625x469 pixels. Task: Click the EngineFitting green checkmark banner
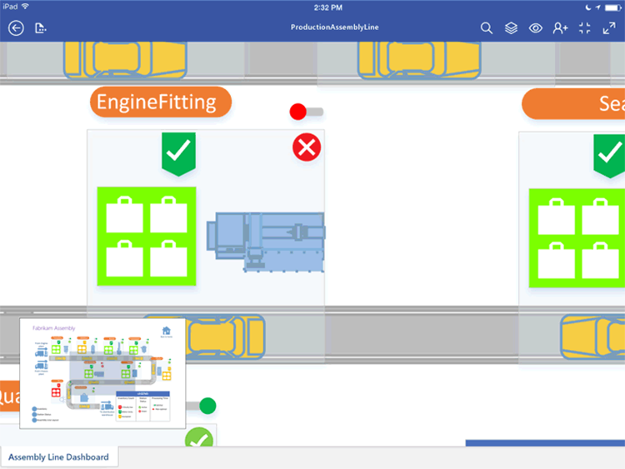tap(178, 152)
